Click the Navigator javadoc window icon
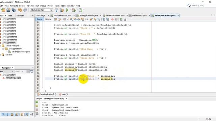Viewport: 216px width, 121px height. coord(31,71)
